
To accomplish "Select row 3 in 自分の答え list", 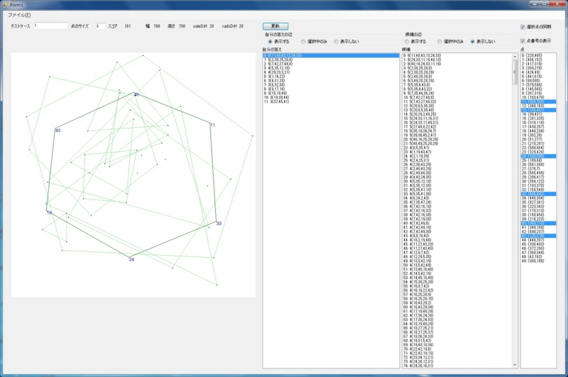I will tap(331, 68).
